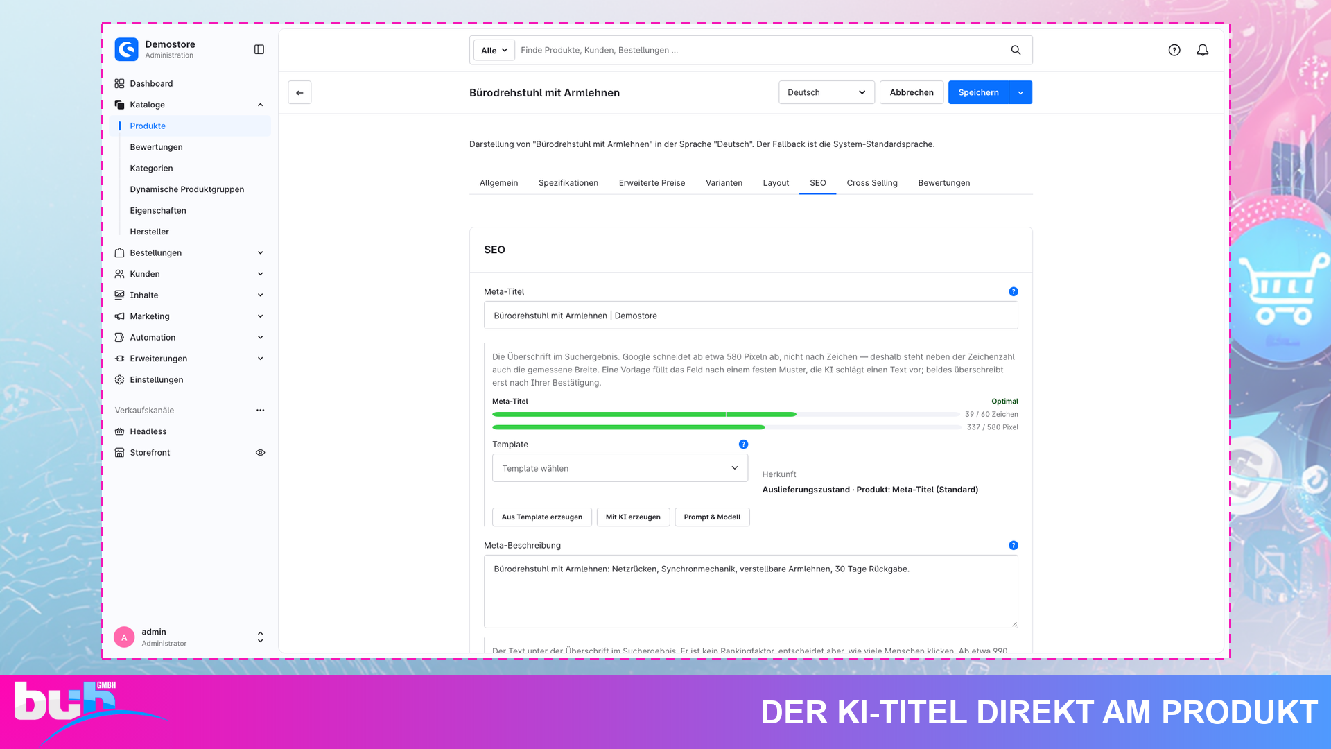
Task: Go back with the arrow button
Action: click(299, 92)
